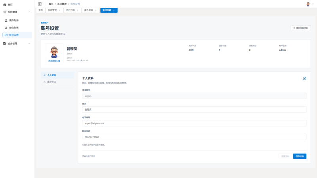Click the user avatar in the top right
Viewport: 317px width, 178px height.
308,4
